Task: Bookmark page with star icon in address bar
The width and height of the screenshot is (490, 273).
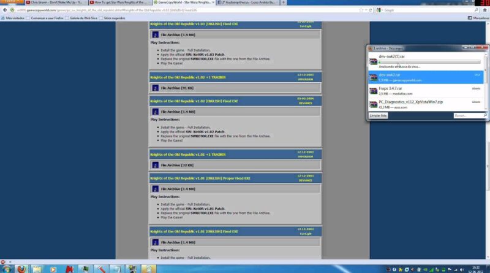Action: [x=361, y=10]
